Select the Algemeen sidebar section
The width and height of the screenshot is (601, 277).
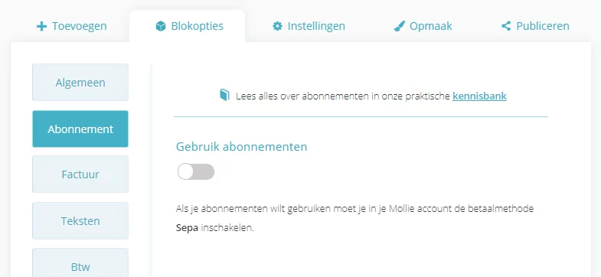coord(80,83)
